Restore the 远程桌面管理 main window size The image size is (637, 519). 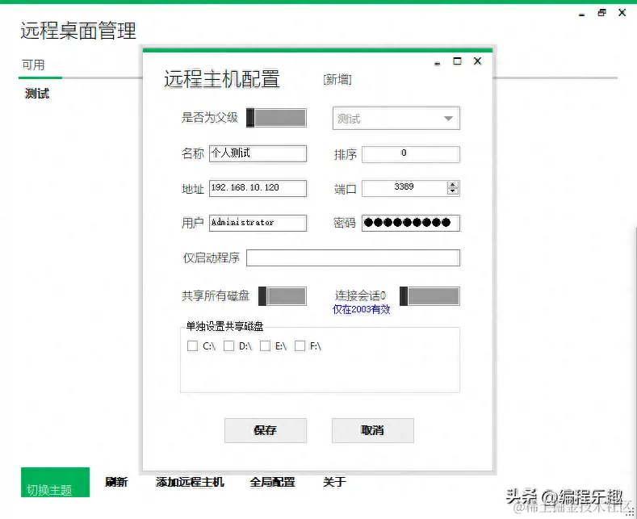click(601, 13)
